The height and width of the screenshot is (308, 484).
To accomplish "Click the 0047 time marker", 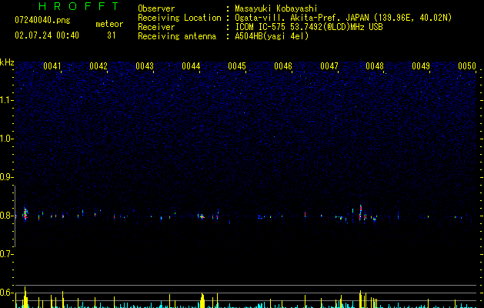I will pyautogui.click(x=329, y=66).
